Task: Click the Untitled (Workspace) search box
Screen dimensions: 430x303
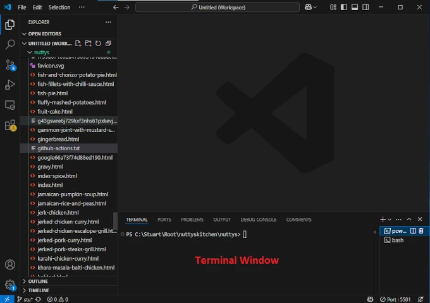Action: point(218,8)
